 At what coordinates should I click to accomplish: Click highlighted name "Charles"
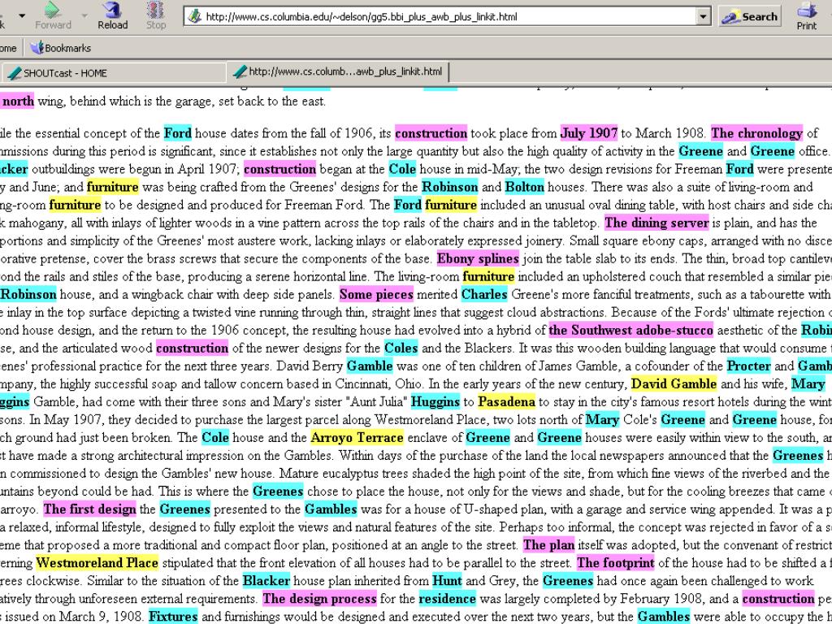point(484,294)
